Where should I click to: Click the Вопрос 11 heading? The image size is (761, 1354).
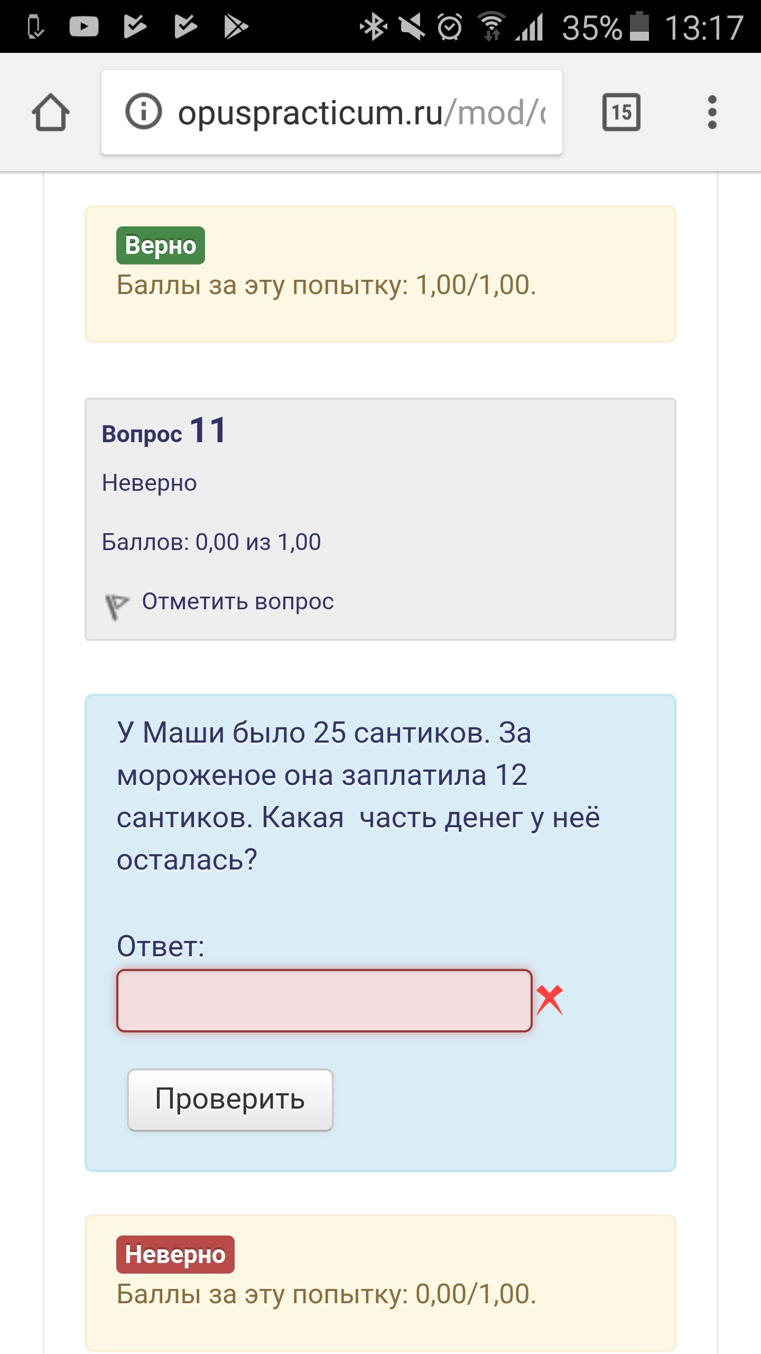pyautogui.click(x=164, y=431)
